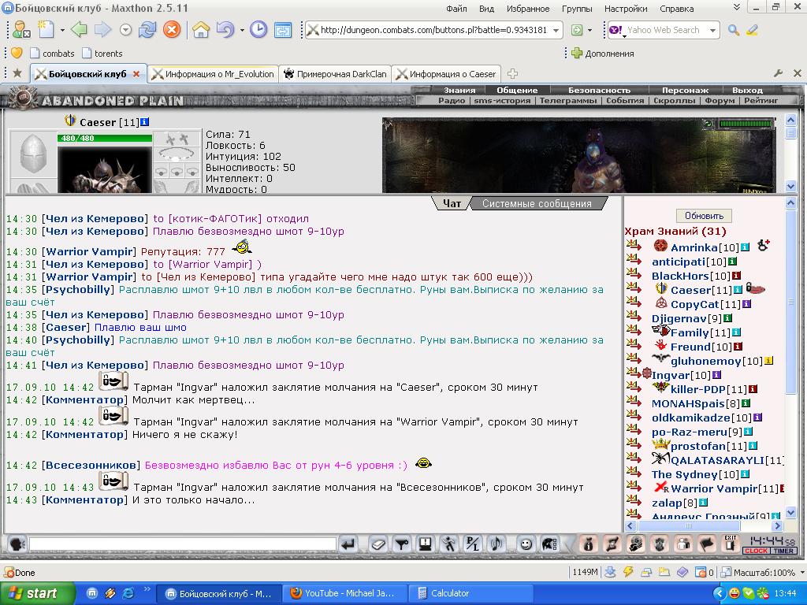
Task: Go to the home page icon
Action: tap(201, 30)
